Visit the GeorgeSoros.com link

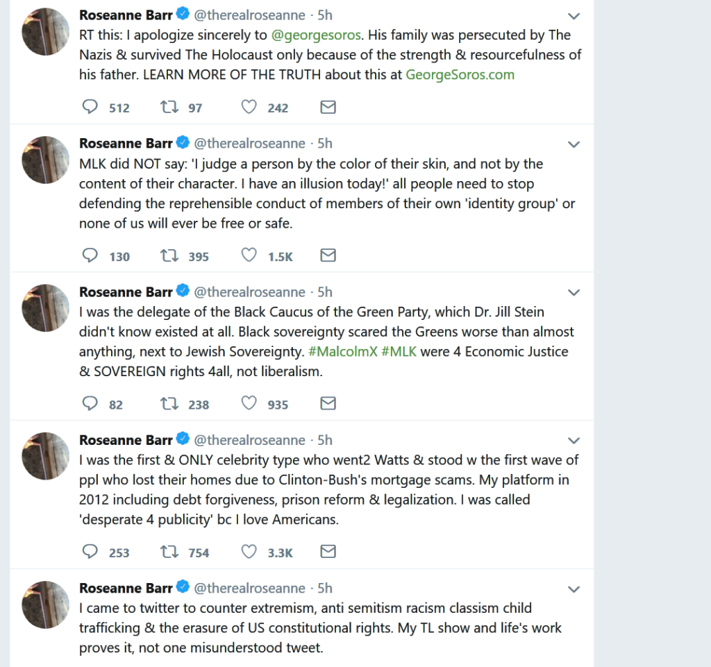pyautogui.click(x=460, y=75)
